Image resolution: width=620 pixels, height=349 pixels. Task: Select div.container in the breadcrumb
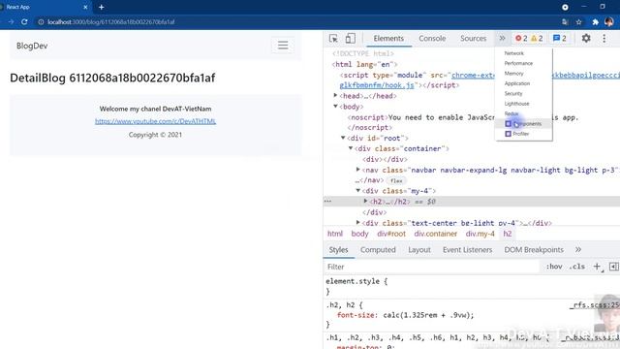point(436,234)
